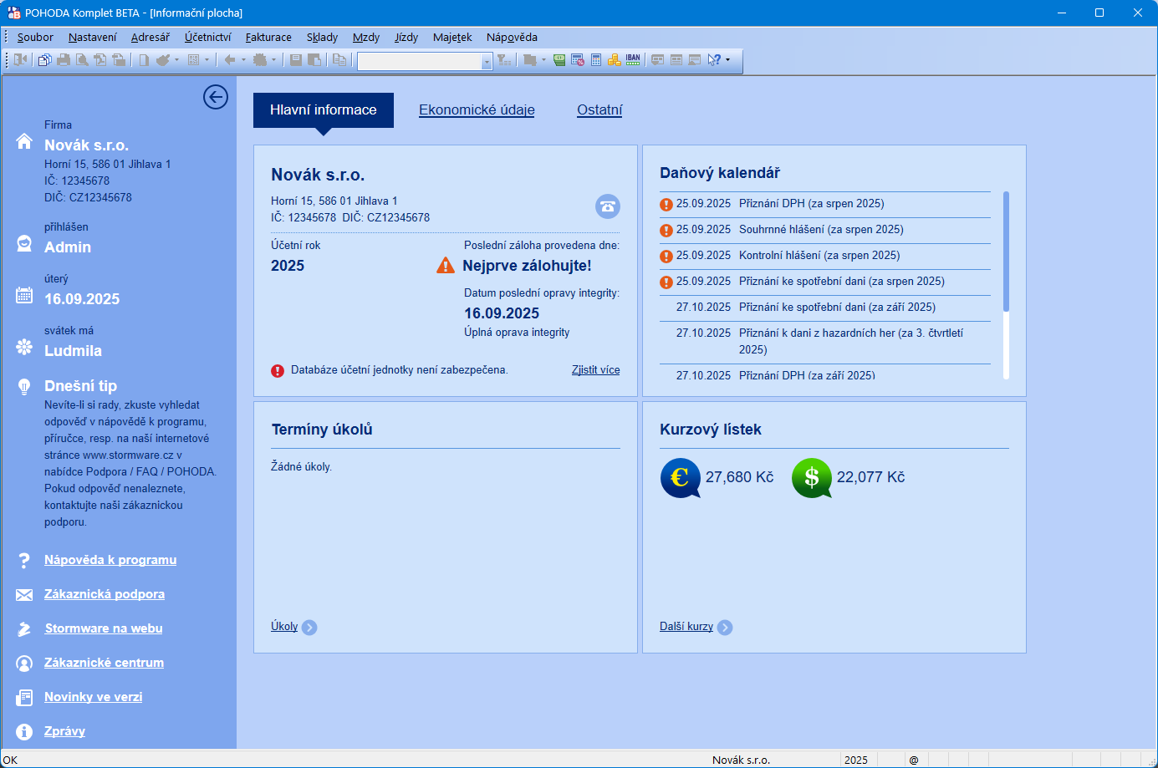
Task: Click the orange warning triangle backup icon
Action: tap(446, 266)
